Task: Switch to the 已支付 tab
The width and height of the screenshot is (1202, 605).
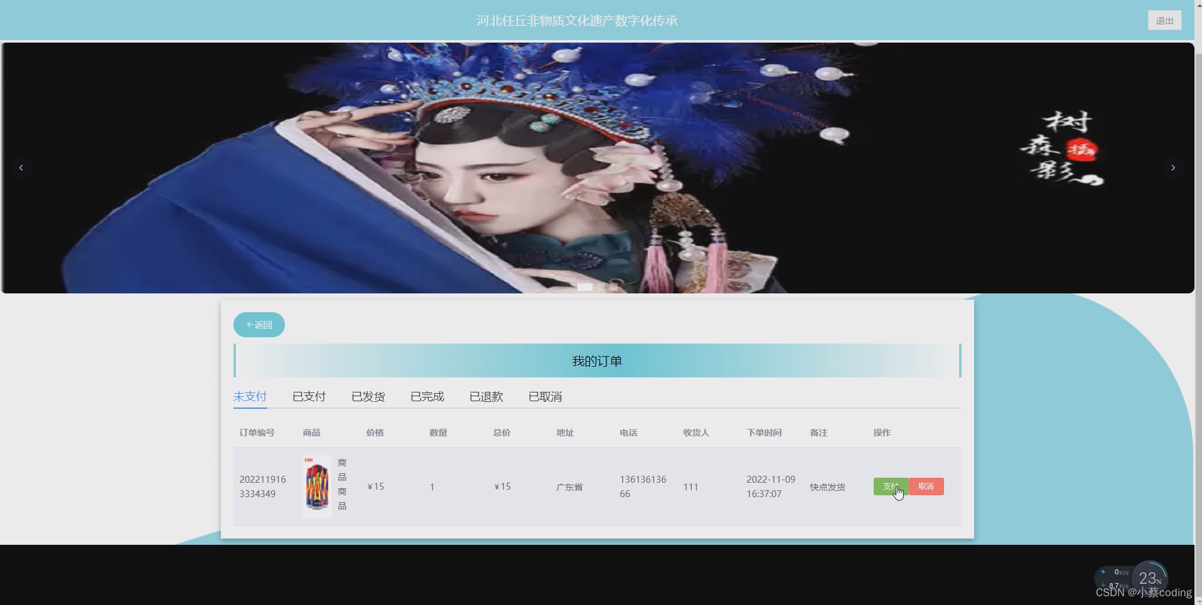Action: click(x=309, y=397)
